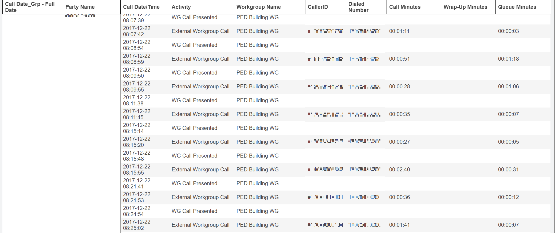Select the Wrap-Up Minutes column header
Viewport: 555px width, 235px height.
(465, 7)
